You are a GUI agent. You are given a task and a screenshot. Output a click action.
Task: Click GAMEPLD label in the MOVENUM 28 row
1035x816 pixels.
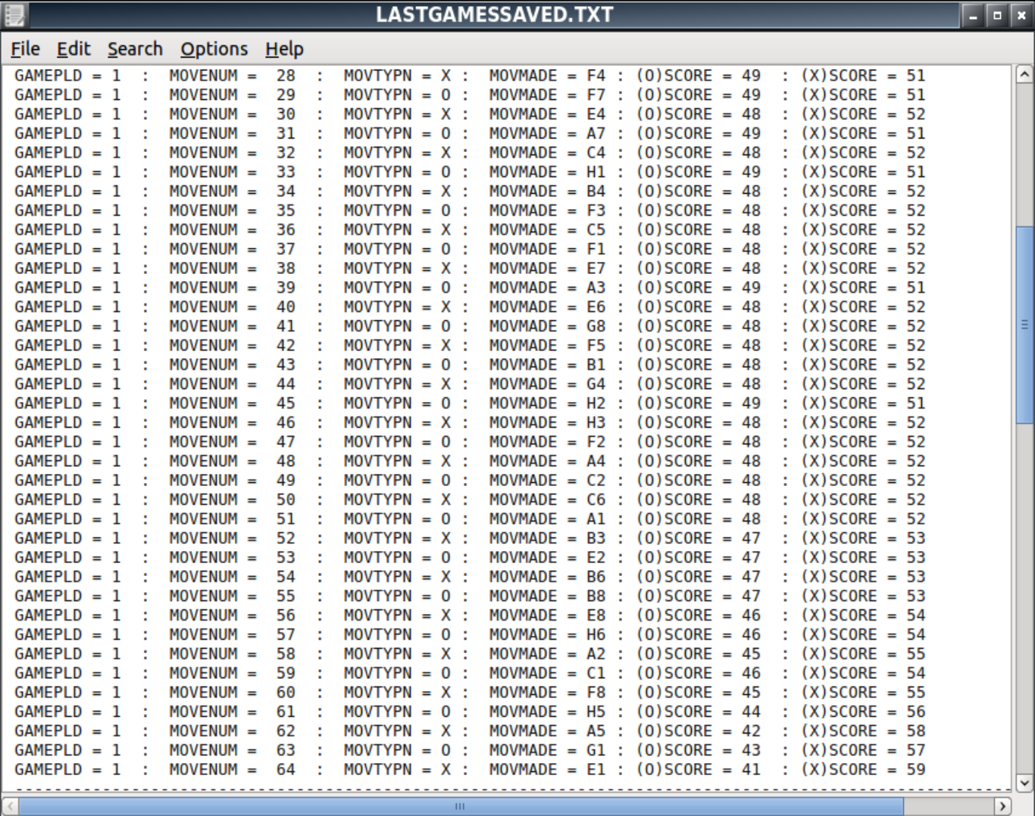pyautogui.click(x=48, y=76)
